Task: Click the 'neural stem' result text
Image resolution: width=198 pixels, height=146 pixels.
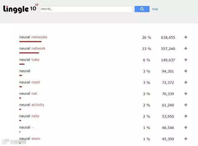Action: (x=30, y=138)
